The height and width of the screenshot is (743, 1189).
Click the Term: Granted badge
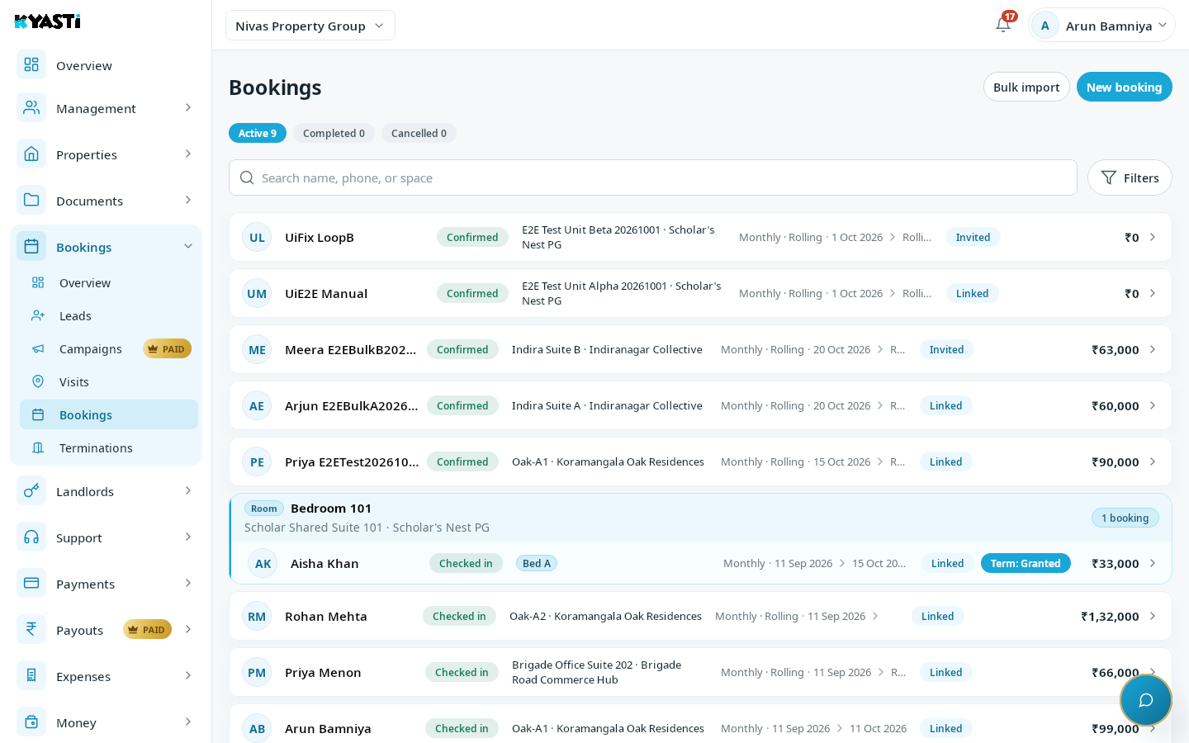coord(1026,563)
